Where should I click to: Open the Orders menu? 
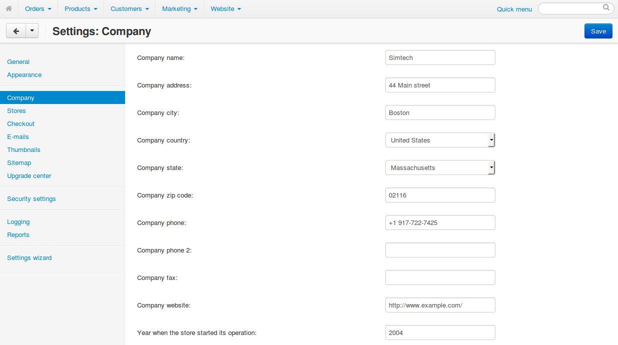click(x=38, y=9)
